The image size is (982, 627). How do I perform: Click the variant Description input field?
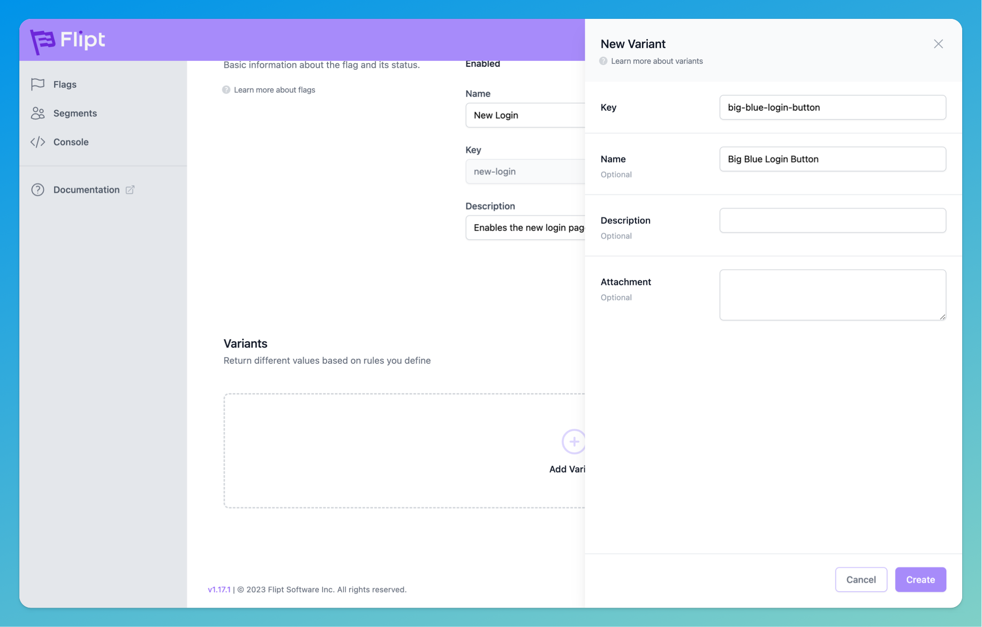coord(832,220)
